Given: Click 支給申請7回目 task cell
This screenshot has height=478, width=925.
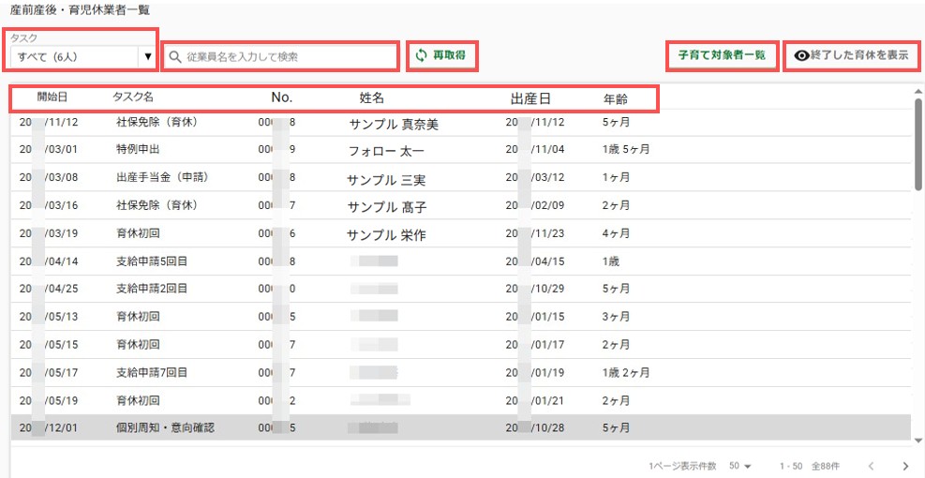Looking at the screenshot, I should point(152,373).
